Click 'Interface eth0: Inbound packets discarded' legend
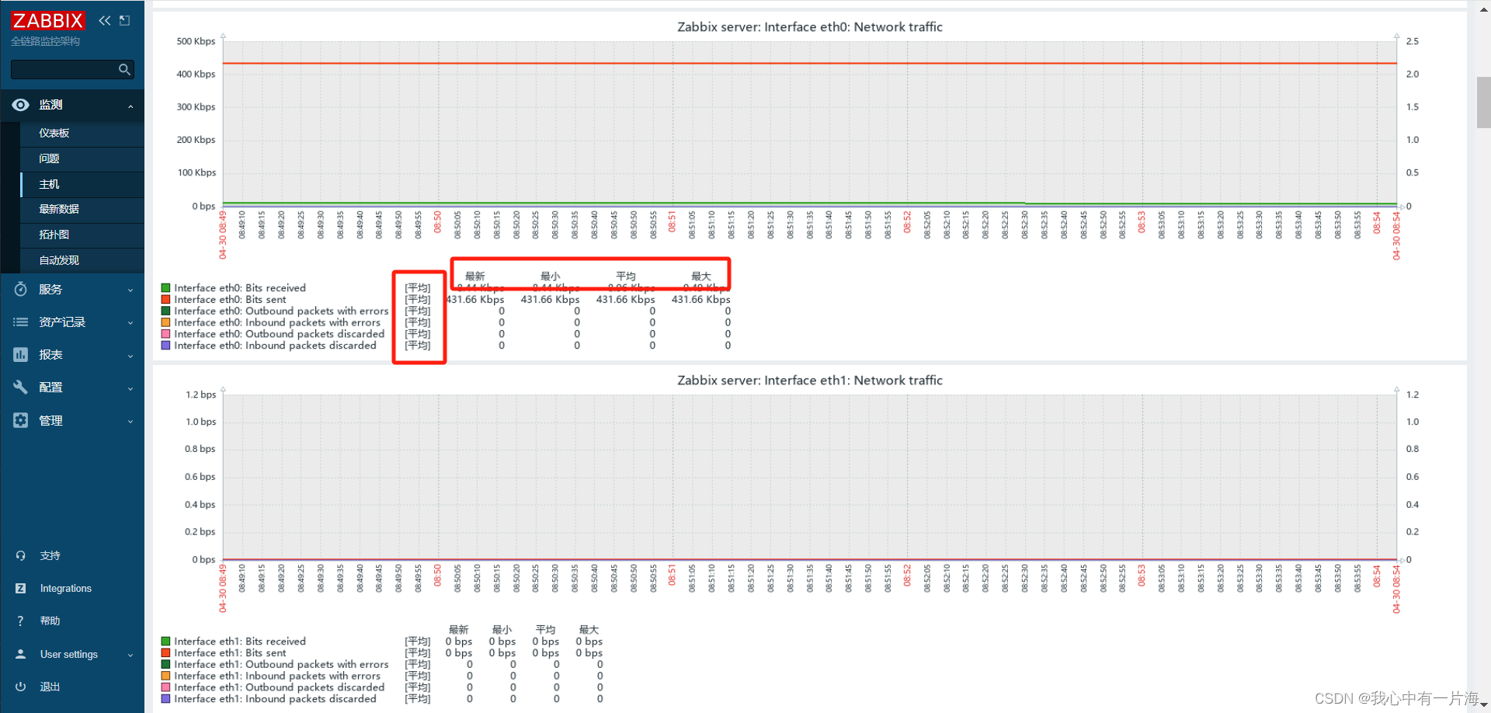 tap(275, 346)
